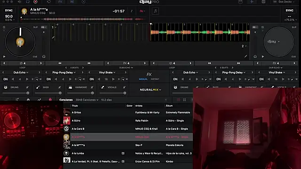Open the charts library source tab
Image resolution: width=301 pixels, height=169 pixels.
(x=39, y=100)
